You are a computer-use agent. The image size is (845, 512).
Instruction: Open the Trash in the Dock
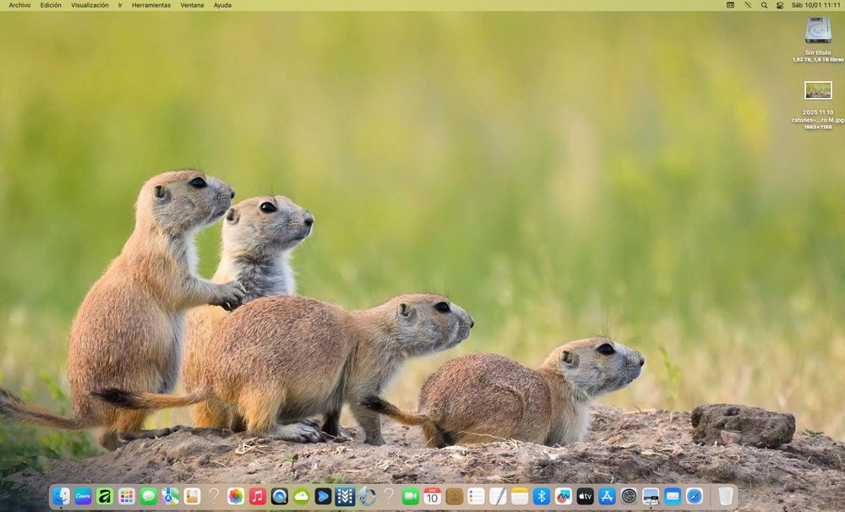point(726,496)
